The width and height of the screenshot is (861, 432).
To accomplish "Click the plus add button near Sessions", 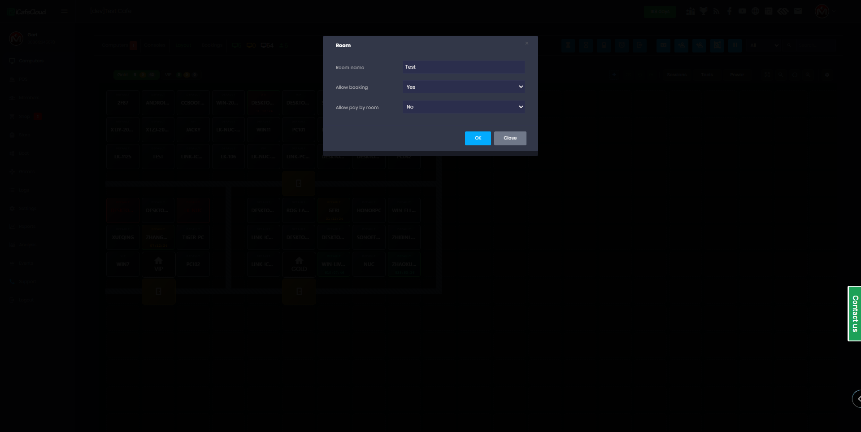I will pos(614,75).
